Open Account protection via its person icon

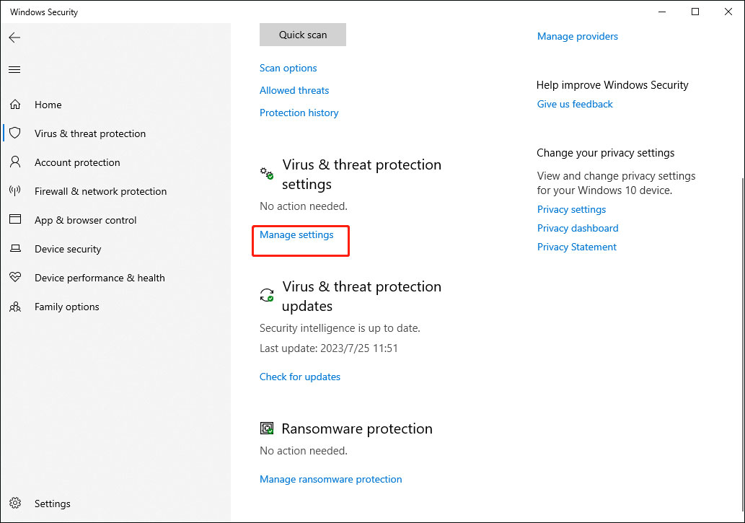(15, 162)
